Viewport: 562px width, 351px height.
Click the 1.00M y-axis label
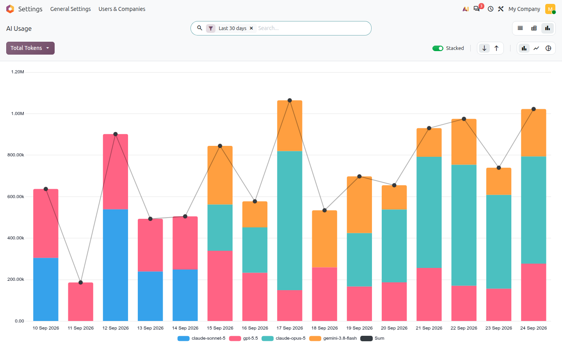pyautogui.click(x=18, y=113)
